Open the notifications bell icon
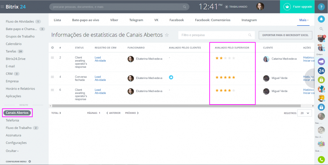 [321, 19]
